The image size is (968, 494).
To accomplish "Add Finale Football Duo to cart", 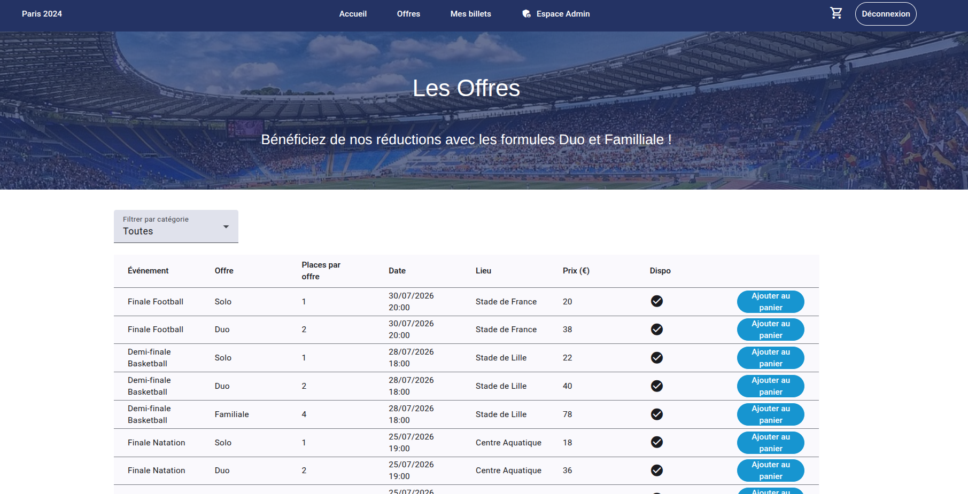I will pos(770,330).
